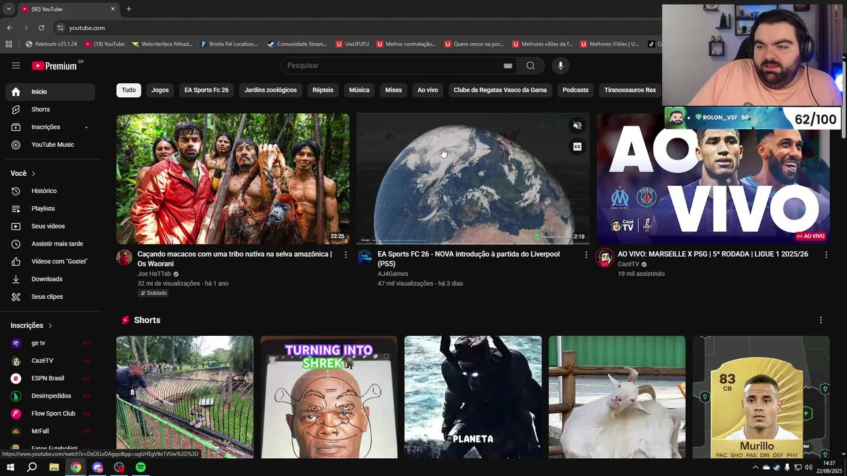Open options menu for Marseille x PSG live
847x476 pixels.
point(826,255)
